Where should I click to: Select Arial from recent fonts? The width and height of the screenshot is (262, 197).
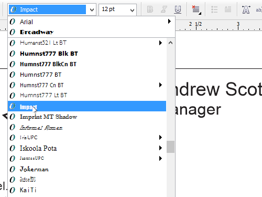91,22
